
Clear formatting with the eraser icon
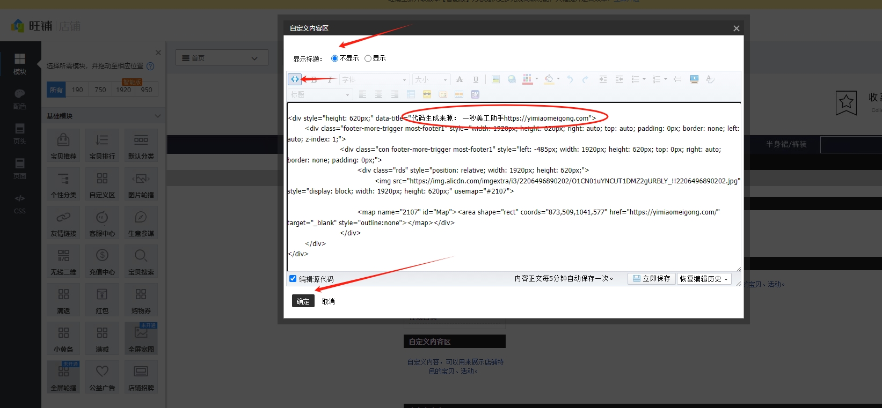click(710, 79)
